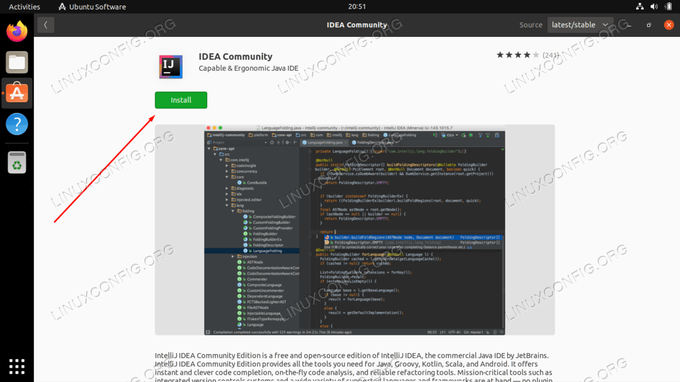680x382 pixels.
Task: Restore the Ubuntu Software window size
Action: [x=649, y=25]
